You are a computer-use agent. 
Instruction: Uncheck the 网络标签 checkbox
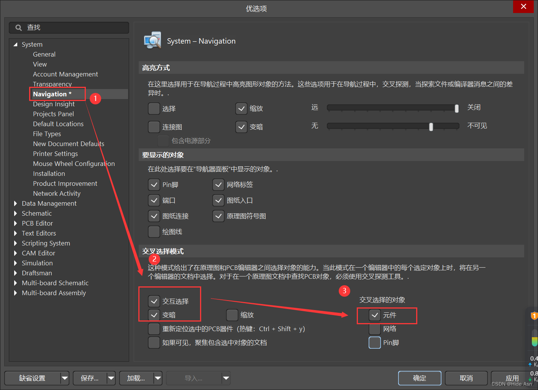tap(218, 185)
